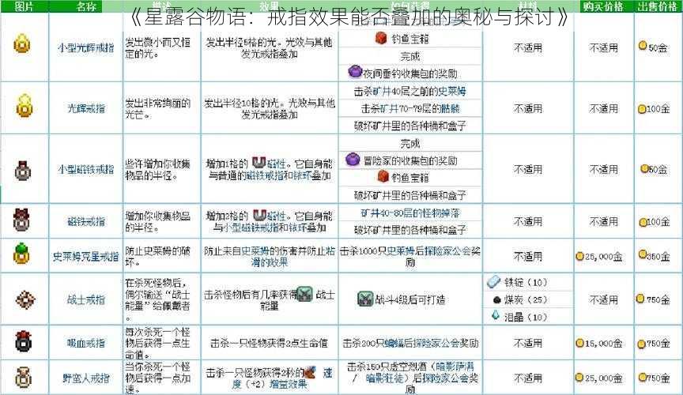Click the 名称 column header
The height and width of the screenshot is (395, 683).
coord(86,6)
